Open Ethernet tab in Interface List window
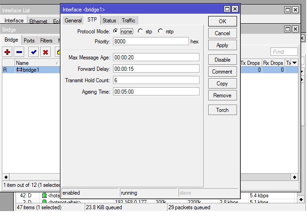Screen dimensions: 308x217 pos(38,21)
